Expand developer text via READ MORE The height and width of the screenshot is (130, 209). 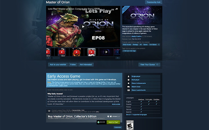pyautogui.click(x=116, y=104)
